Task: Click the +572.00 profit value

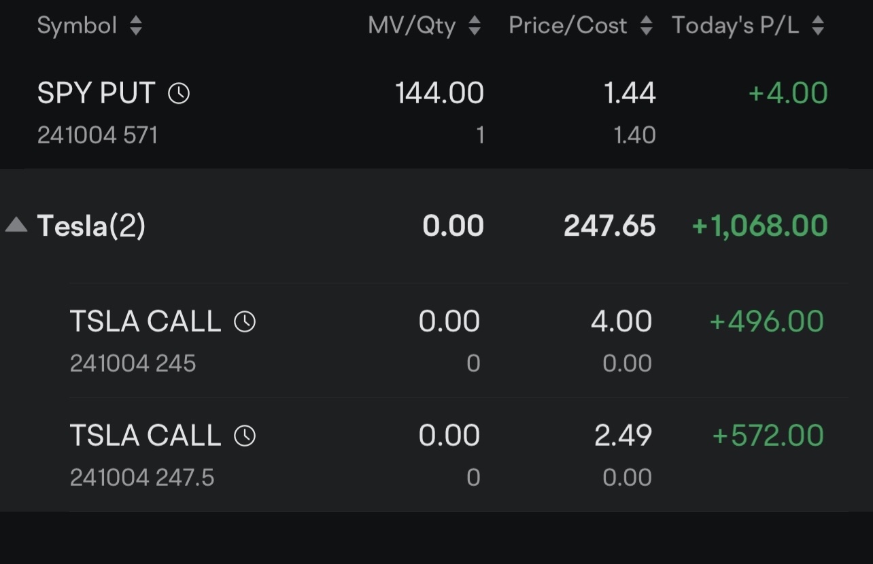Action: 768,436
